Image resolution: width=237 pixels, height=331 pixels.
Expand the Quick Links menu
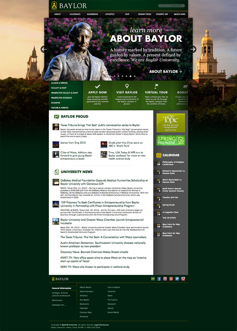coord(180,14)
